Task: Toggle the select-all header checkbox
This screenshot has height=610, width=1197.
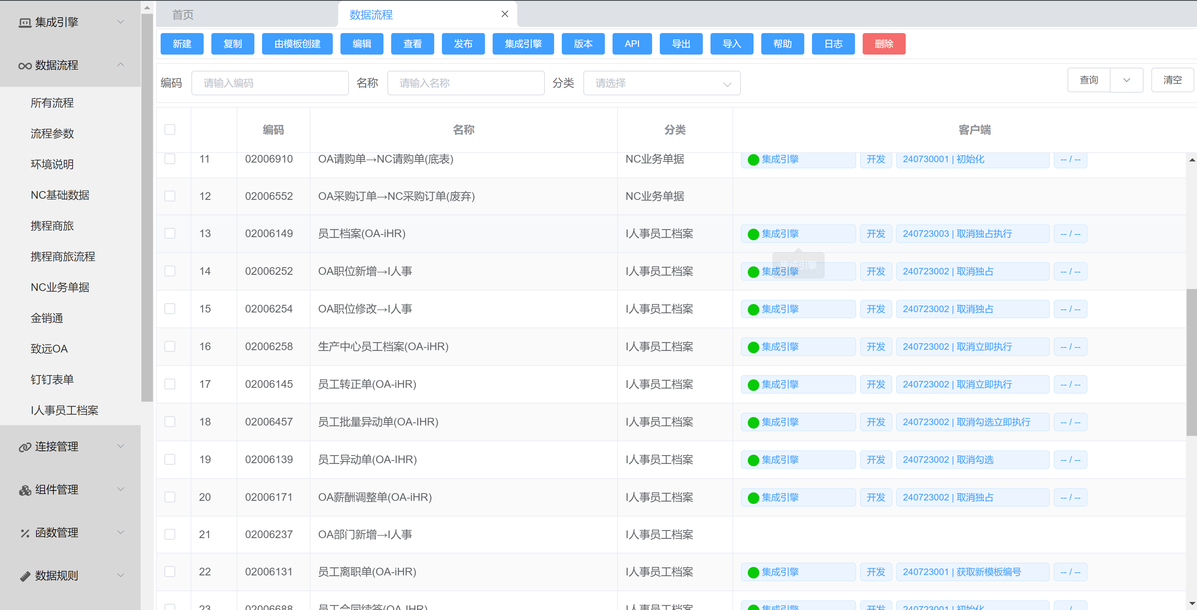Action: [x=170, y=130]
